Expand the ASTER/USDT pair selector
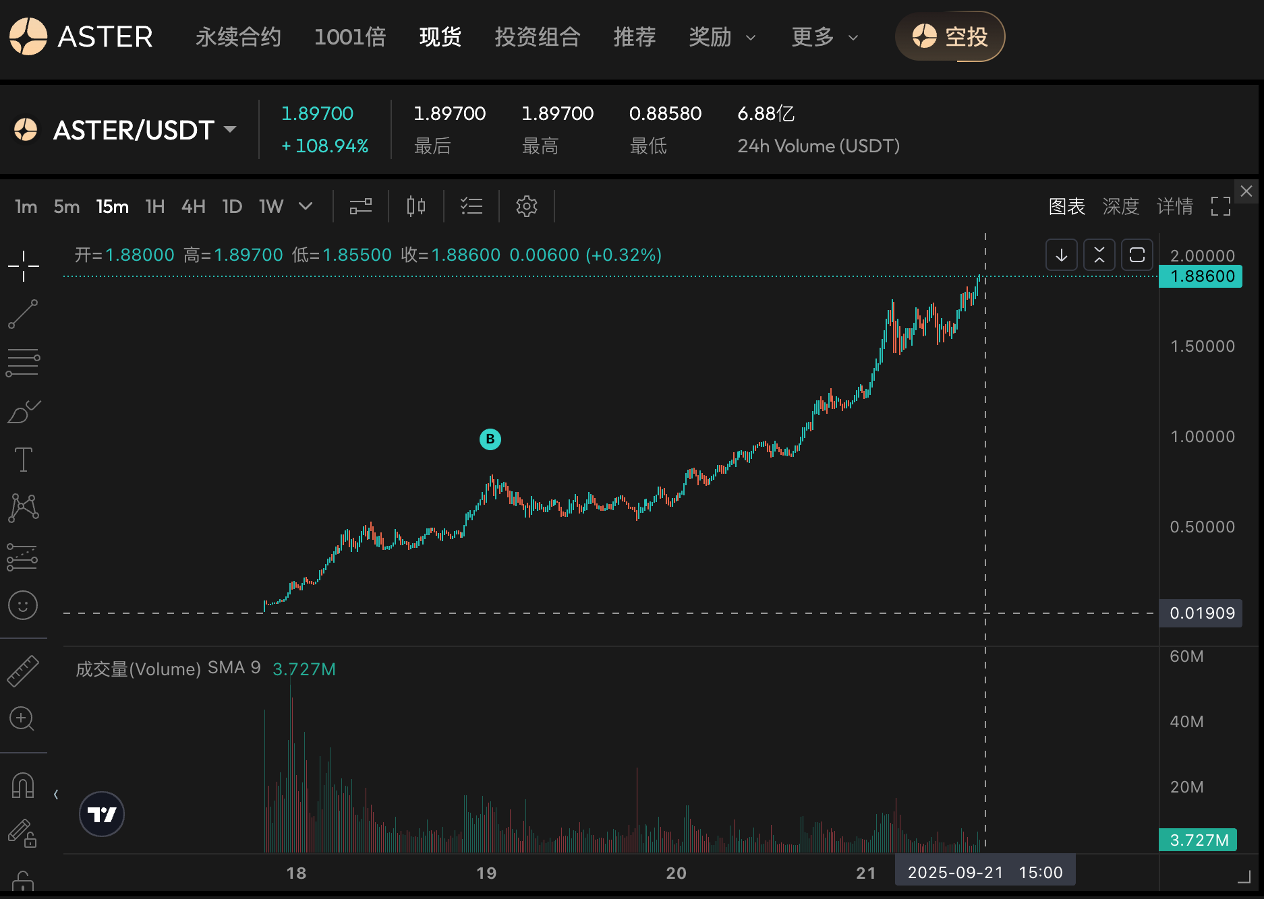The width and height of the screenshot is (1264, 899). click(230, 129)
